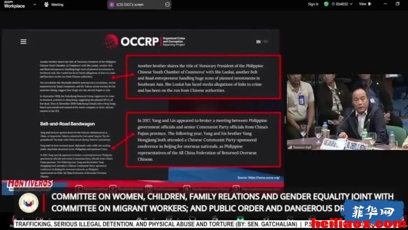408x230 pixels.
Task: Click the Instagram icon in the social strip
Action: click(x=149, y=188)
